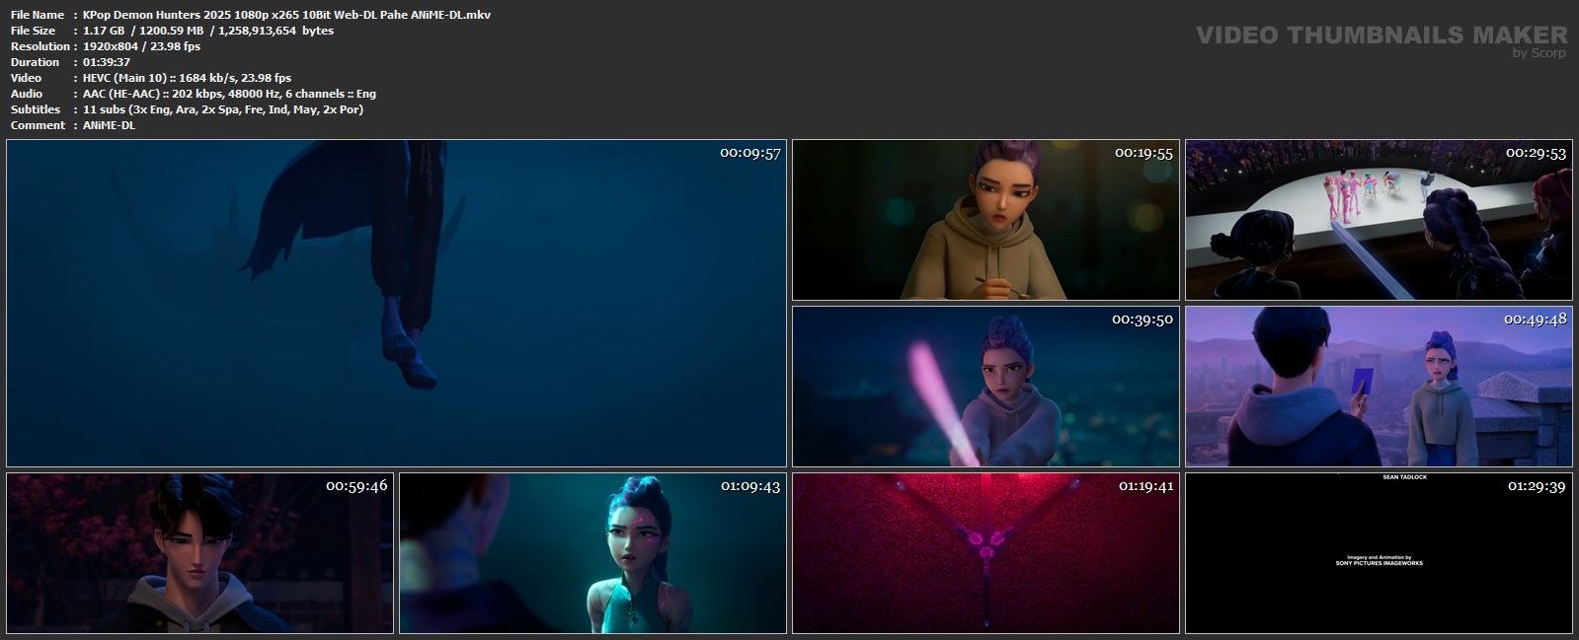Open the credits thumbnail at 01:29:39
This screenshot has width=1579, height=640.
(x=1379, y=553)
